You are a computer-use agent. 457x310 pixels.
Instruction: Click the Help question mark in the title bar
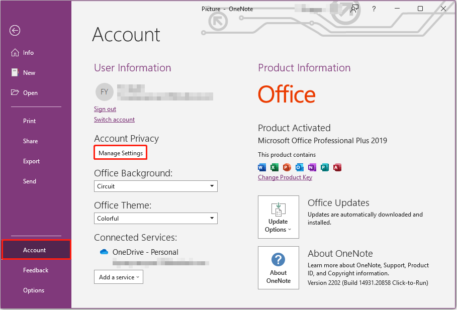point(374,9)
